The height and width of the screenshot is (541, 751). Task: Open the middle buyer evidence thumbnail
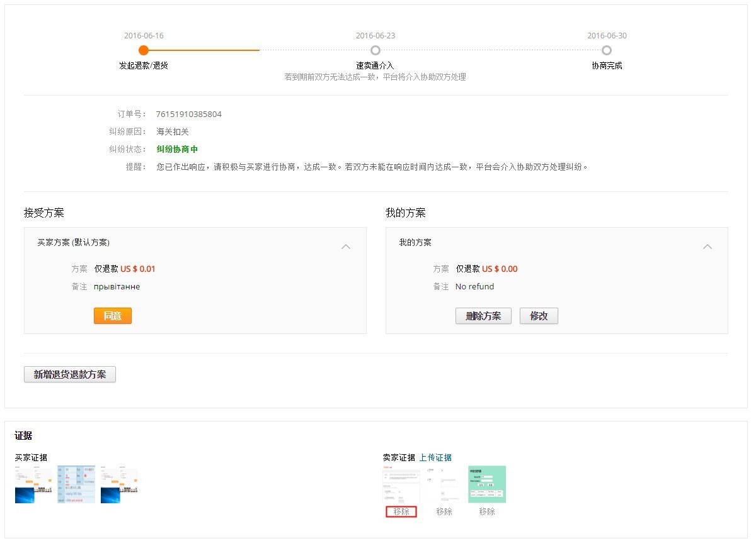click(x=76, y=484)
